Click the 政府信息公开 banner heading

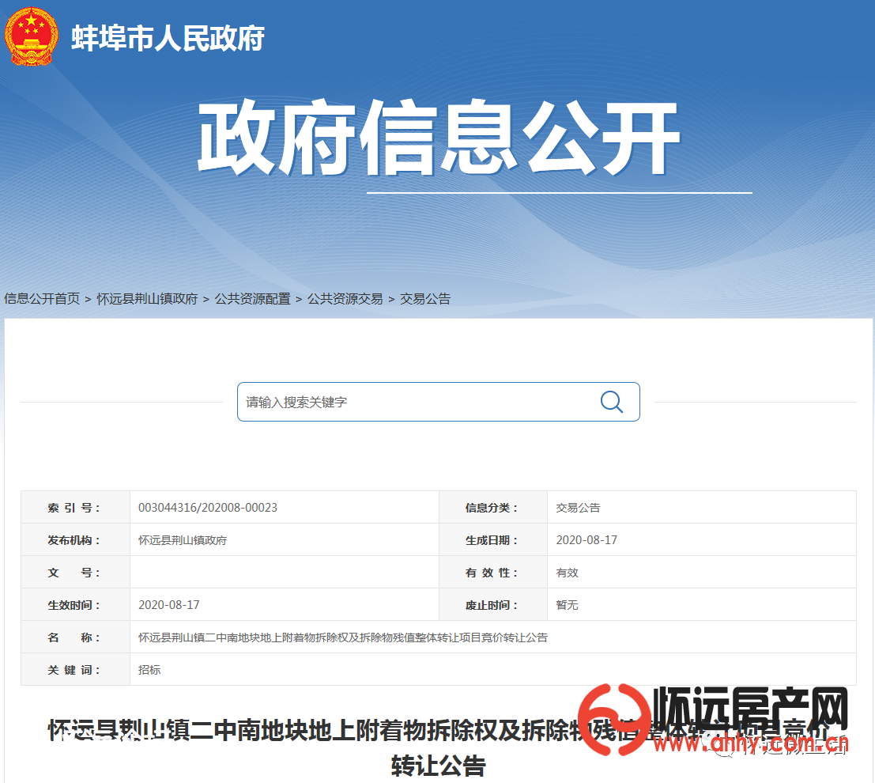[x=439, y=138]
